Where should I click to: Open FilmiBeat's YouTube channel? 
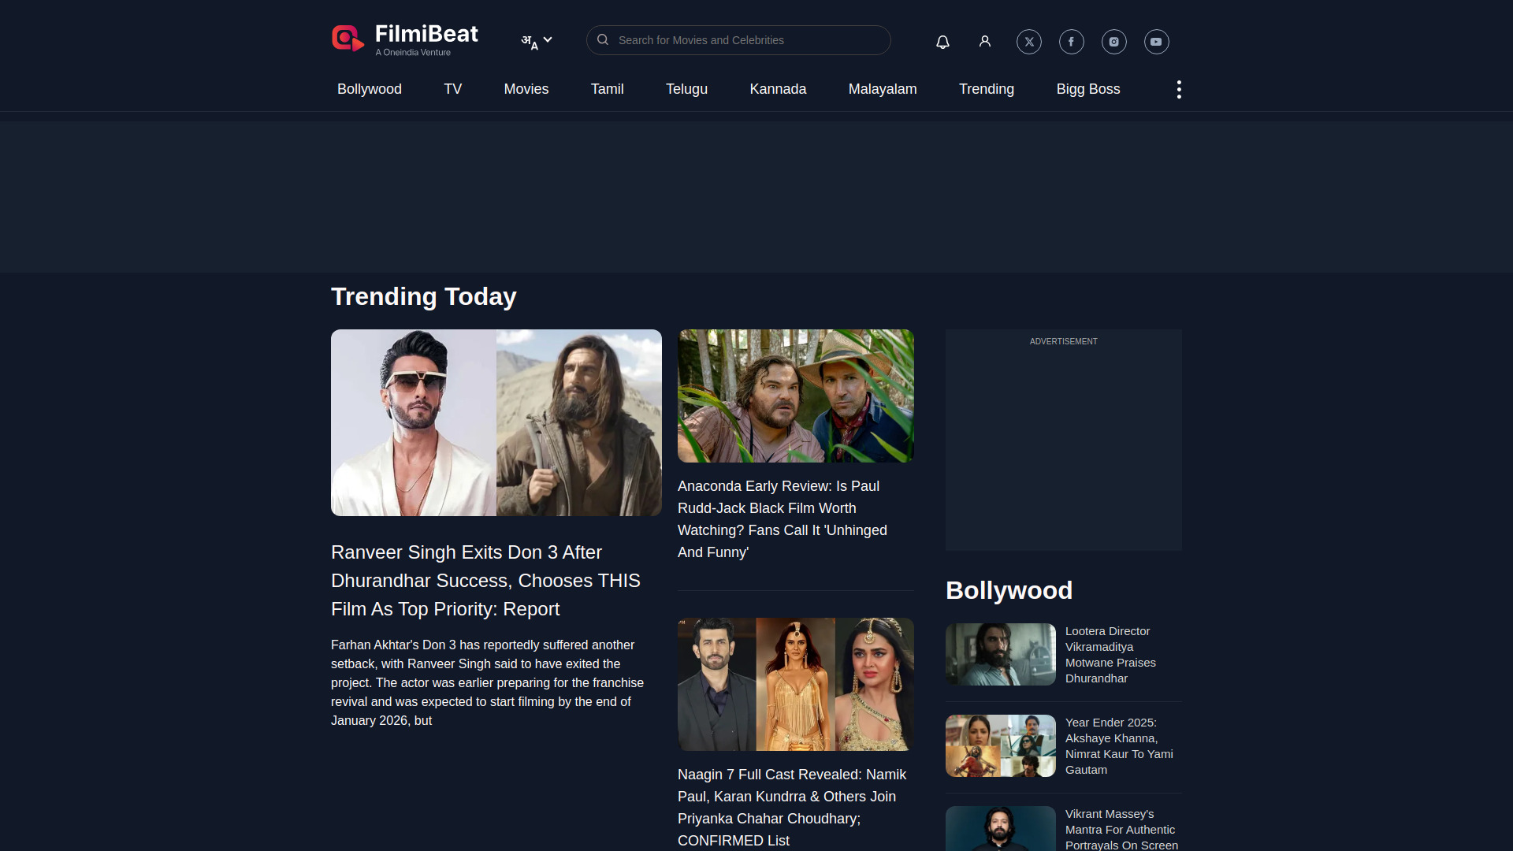coord(1156,42)
